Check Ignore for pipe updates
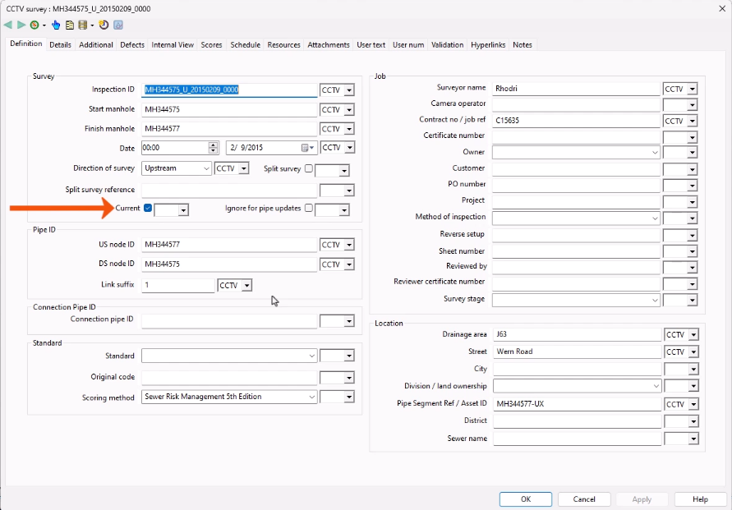The width and height of the screenshot is (732, 510). pos(309,209)
